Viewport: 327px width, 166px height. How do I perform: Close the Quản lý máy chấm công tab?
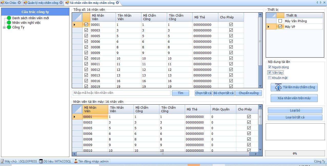pyautogui.click(x=61, y=3)
